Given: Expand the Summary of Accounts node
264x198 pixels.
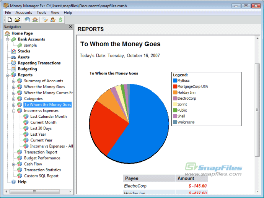Looking at the screenshot, I should [14, 81].
